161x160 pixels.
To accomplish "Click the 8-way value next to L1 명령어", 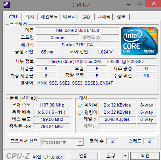I will coord(147,112).
